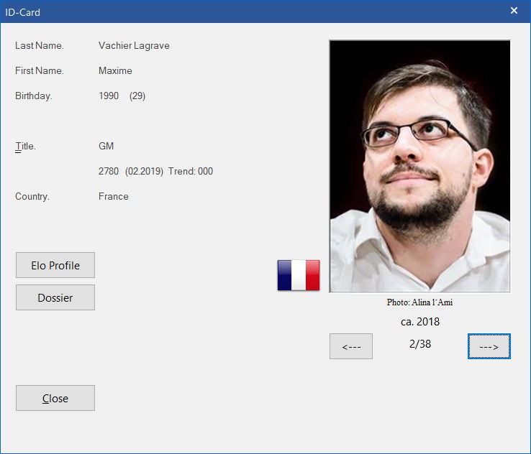Click the player portrait photo

tap(419, 166)
